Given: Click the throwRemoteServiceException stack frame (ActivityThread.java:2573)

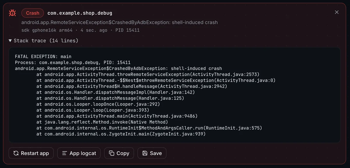Looking at the screenshot, I should click(148, 75).
